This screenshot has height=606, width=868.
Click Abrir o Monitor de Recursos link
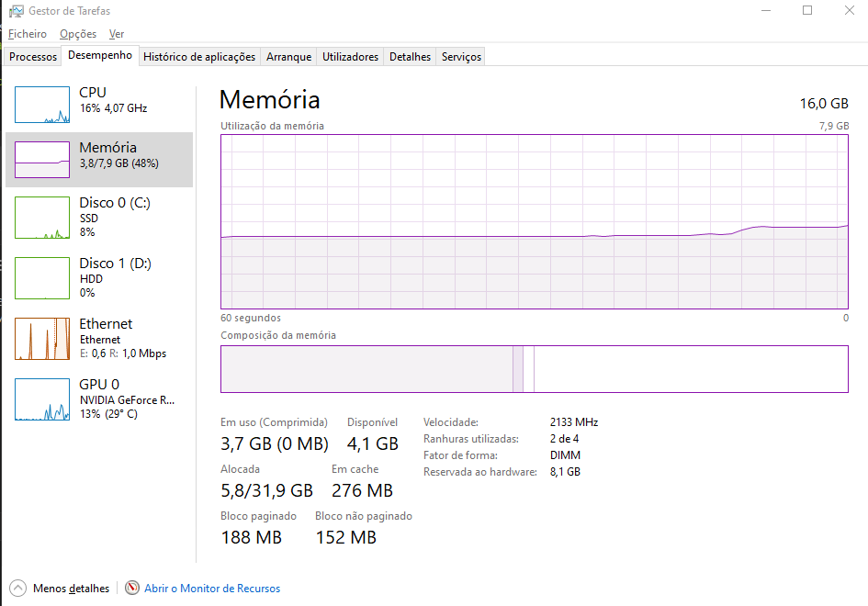pos(212,589)
